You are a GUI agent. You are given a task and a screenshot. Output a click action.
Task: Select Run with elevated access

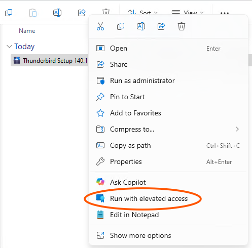pos(168,198)
